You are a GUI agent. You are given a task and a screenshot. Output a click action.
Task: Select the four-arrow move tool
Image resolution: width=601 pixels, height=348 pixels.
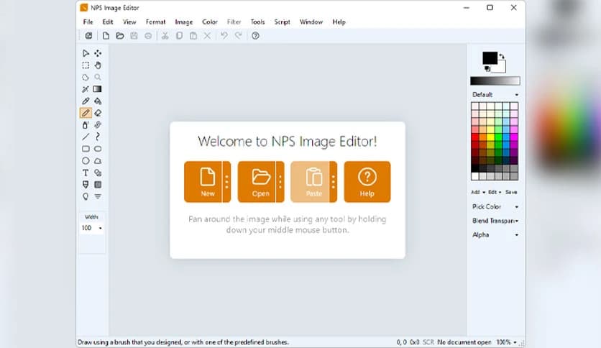[x=98, y=53]
